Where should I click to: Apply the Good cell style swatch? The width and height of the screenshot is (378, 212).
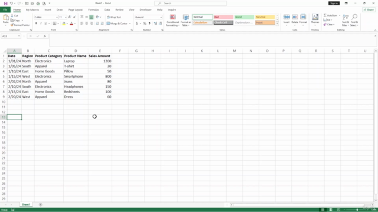point(244,17)
